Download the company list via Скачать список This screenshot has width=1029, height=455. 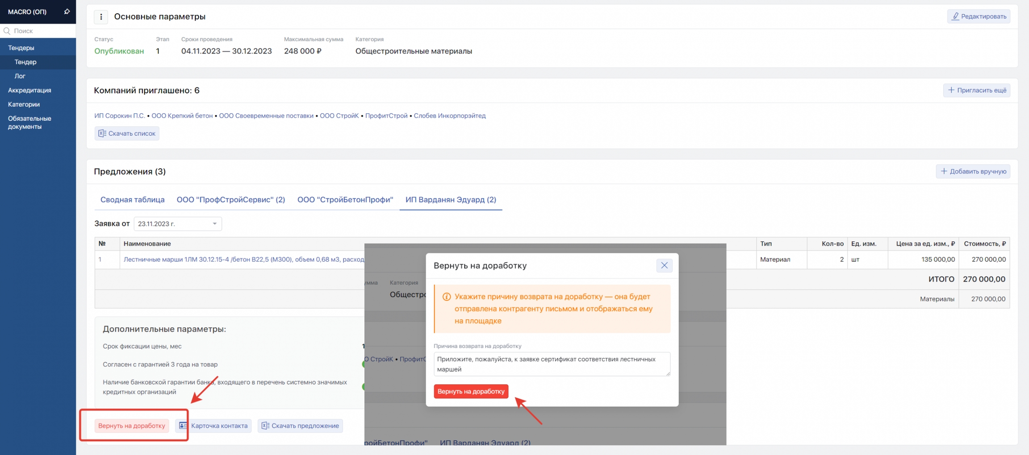(127, 133)
